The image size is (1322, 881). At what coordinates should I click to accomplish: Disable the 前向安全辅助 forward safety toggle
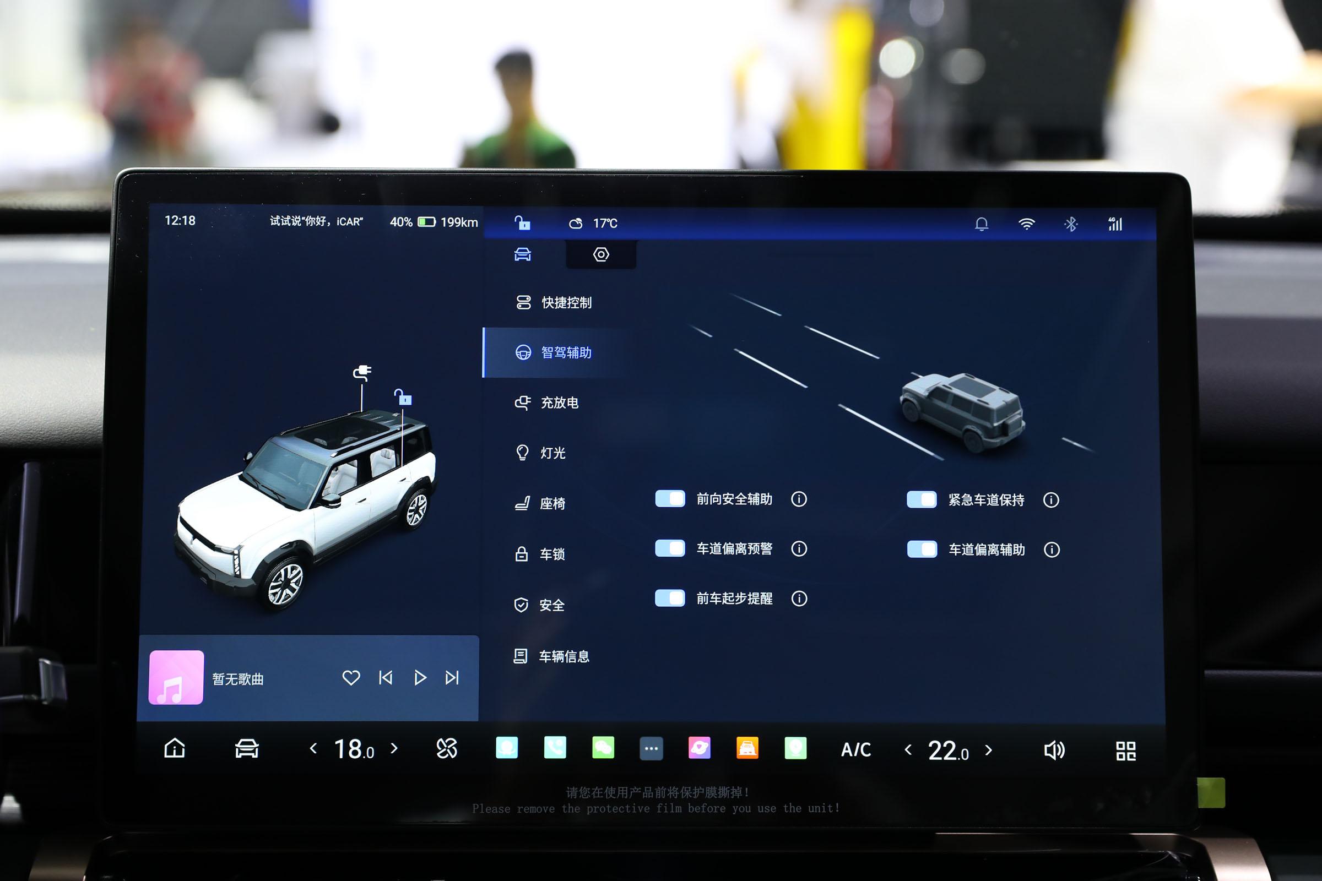[669, 499]
